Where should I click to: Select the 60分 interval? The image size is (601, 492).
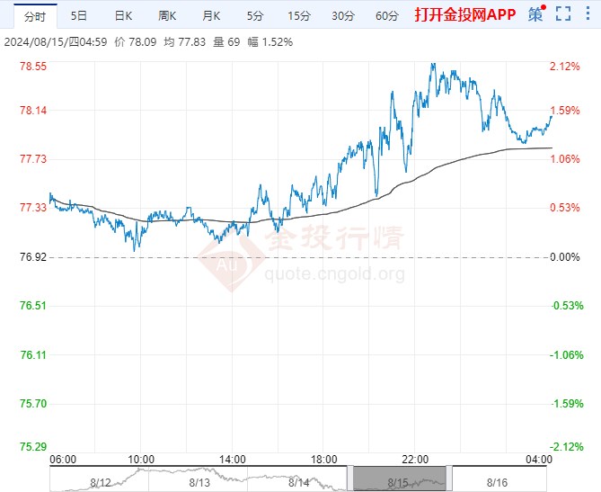pos(386,15)
